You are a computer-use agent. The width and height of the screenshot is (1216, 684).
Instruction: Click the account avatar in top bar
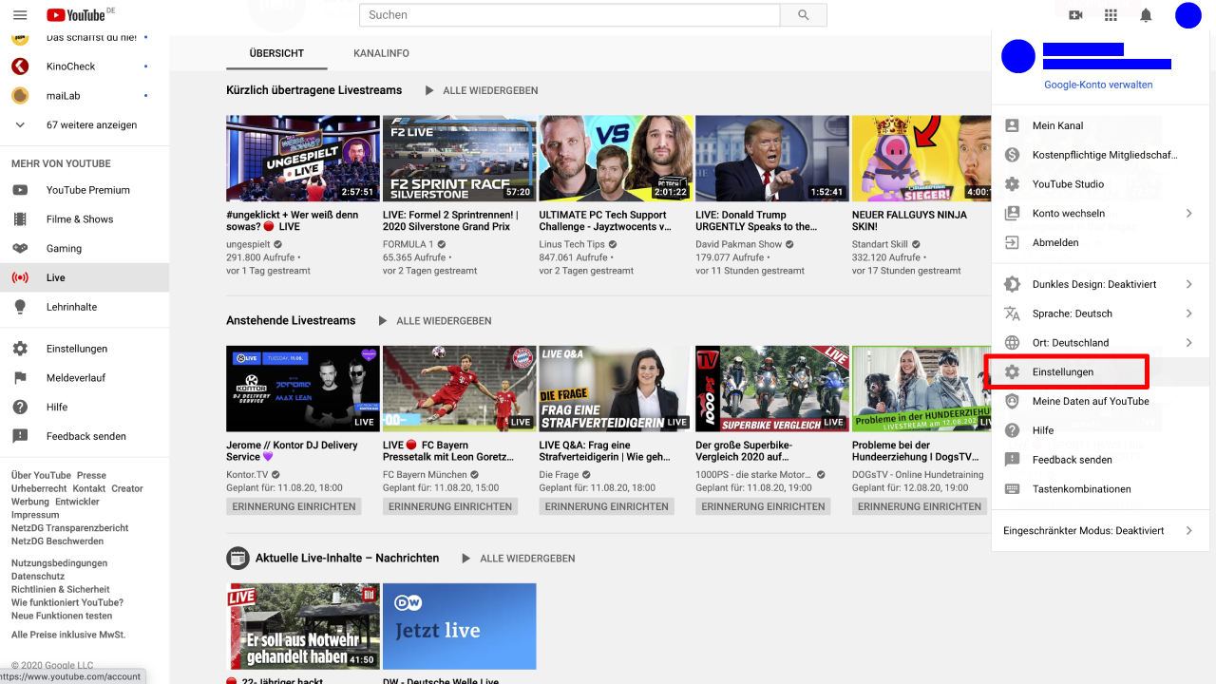click(x=1188, y=15)
